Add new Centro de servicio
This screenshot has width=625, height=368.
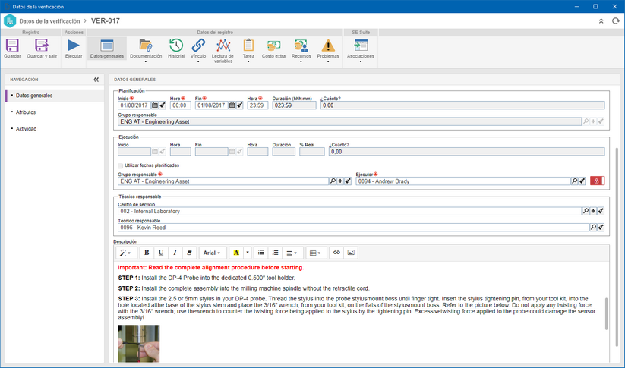click(x=593, y=212)
